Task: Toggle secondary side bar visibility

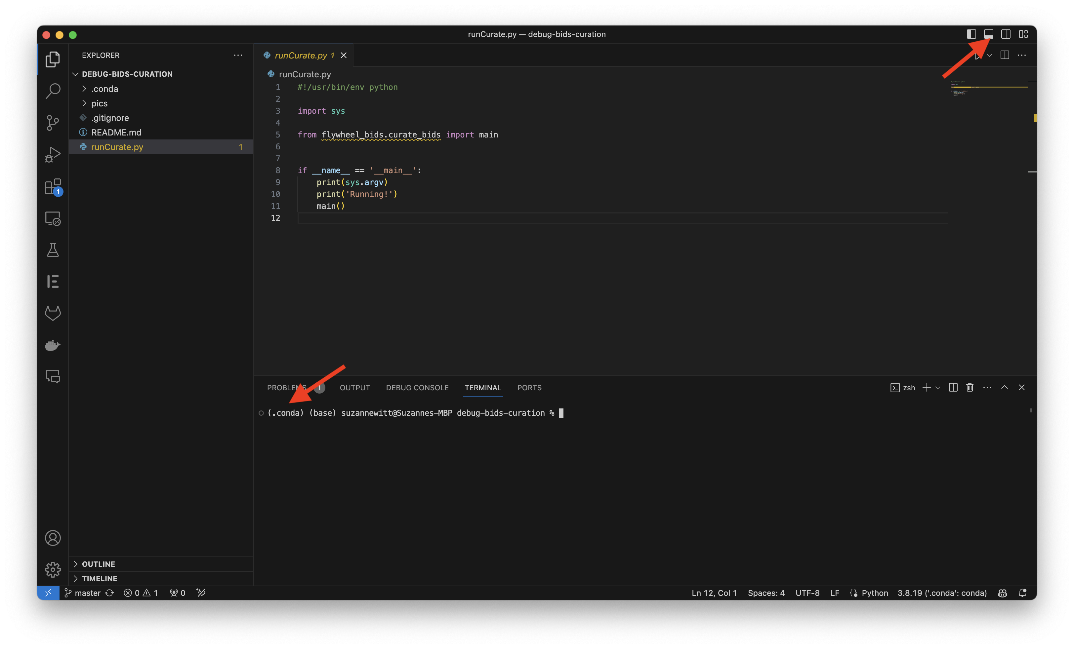Action: pyautogui.click(x=1006, y=34)
